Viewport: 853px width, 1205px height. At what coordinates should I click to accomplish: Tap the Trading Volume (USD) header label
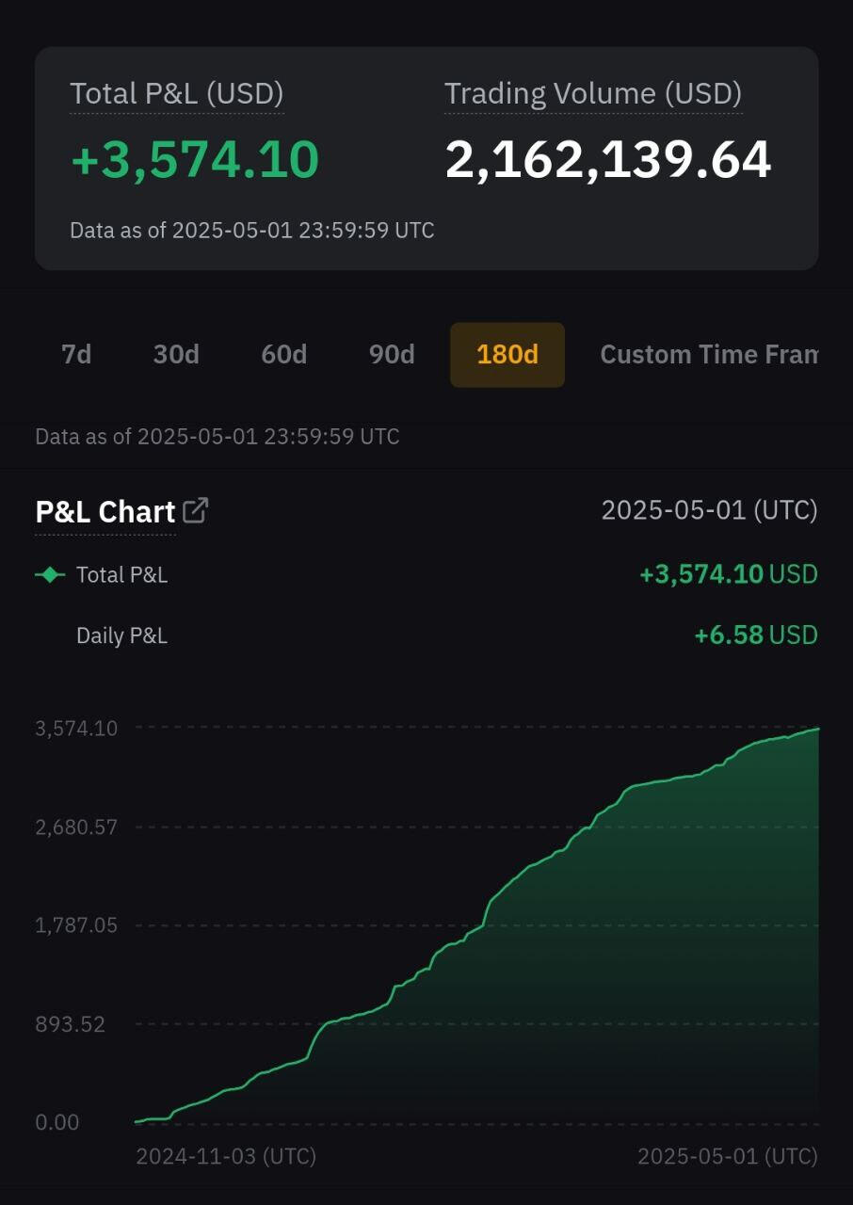pos(592,94)
